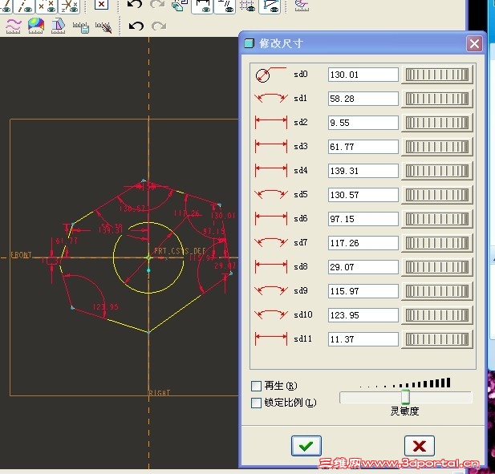This screenshot has width=495, height=474.
Task: Click the RIGHT datum plane label
Action: click(159, 392)
